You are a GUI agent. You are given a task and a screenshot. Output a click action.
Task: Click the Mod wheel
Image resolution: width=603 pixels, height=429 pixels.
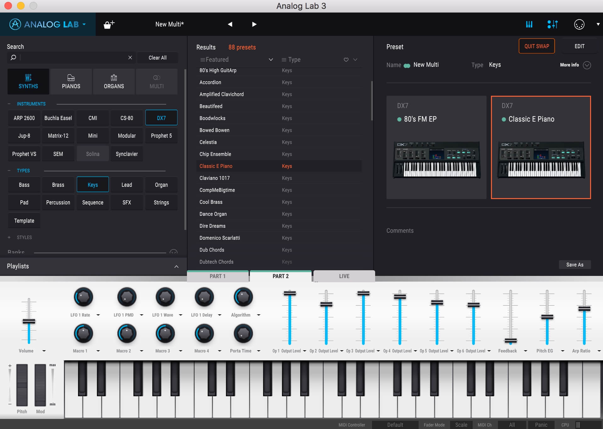(x=40, y=385)
